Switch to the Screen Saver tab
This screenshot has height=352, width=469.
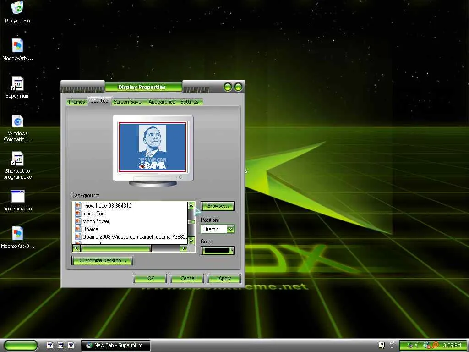click(x=128, y=102)
